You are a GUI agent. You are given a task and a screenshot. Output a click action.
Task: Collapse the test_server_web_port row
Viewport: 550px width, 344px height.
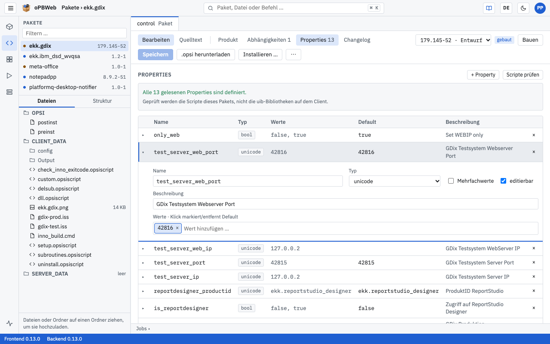[144, 152]
